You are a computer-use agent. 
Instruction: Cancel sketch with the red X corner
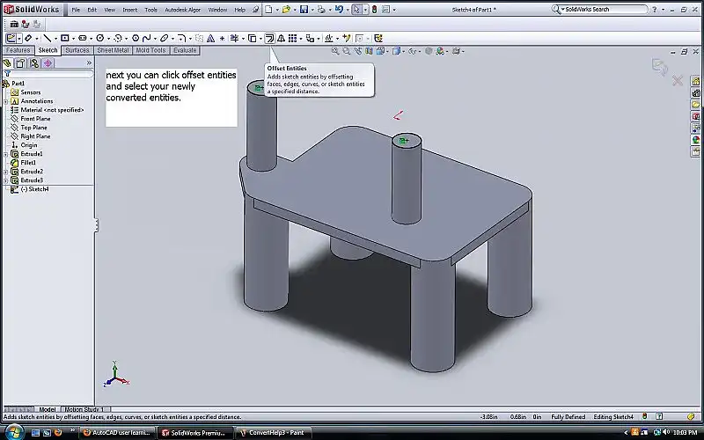tap(678, 81)
